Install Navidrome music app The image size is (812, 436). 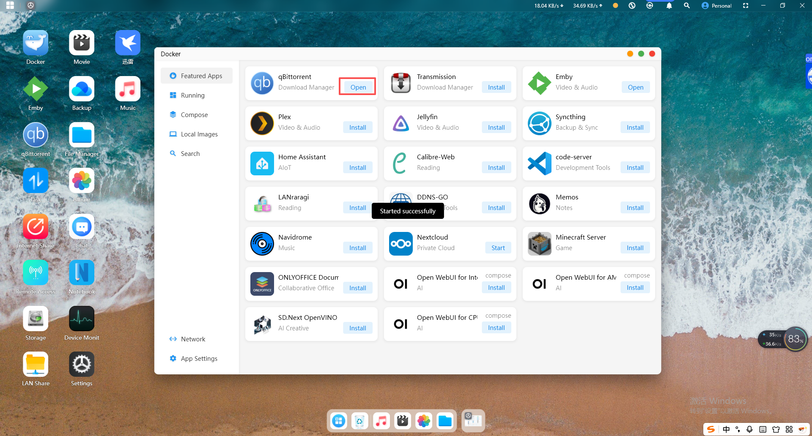click(x=358, y=248)
